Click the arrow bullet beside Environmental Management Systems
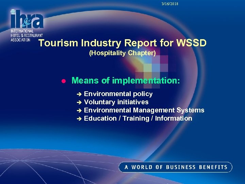245x184 pixels. (79, 111)
